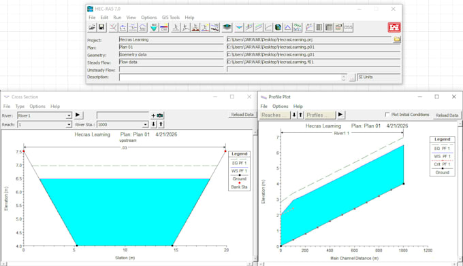Image resolution: width=463 pixels, height=266 pixels.
Task: Click the red castle HEC logo icon
Action: tap(394, 27)
